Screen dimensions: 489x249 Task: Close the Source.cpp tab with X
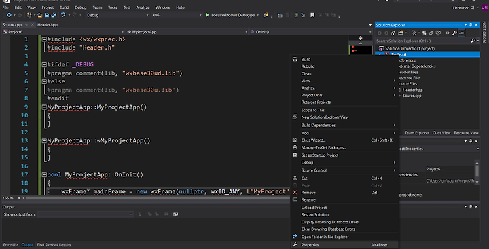click(33, 25)
